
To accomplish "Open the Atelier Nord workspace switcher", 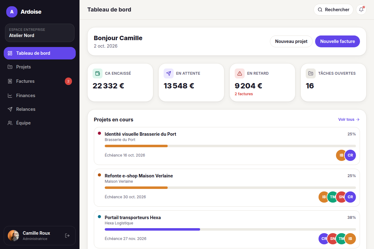I will click(40, 33).
